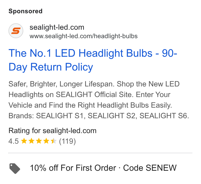Select the "Rating for sealight-led.com" text

[x=52, y=130]
